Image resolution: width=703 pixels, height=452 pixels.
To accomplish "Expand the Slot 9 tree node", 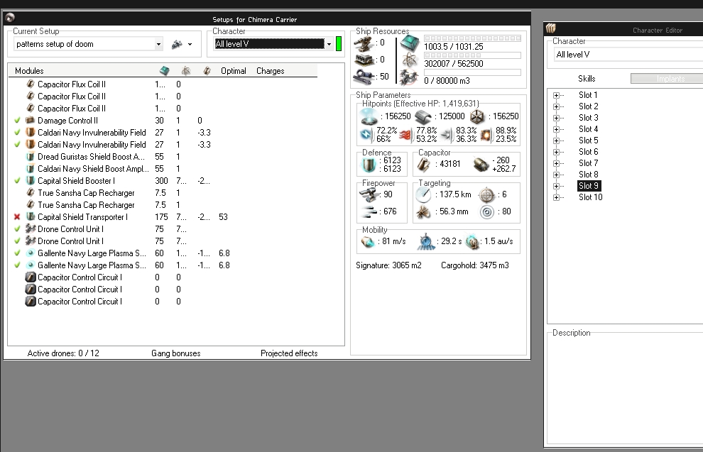I will 557,186.
